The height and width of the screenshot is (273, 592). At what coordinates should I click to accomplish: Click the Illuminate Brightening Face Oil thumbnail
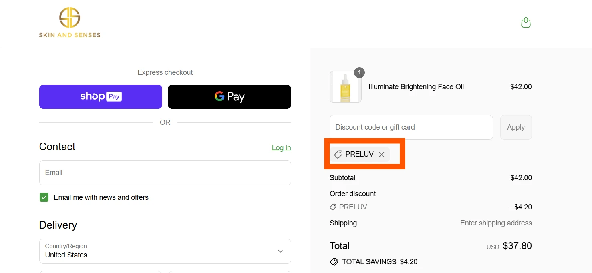click(346, 87)
